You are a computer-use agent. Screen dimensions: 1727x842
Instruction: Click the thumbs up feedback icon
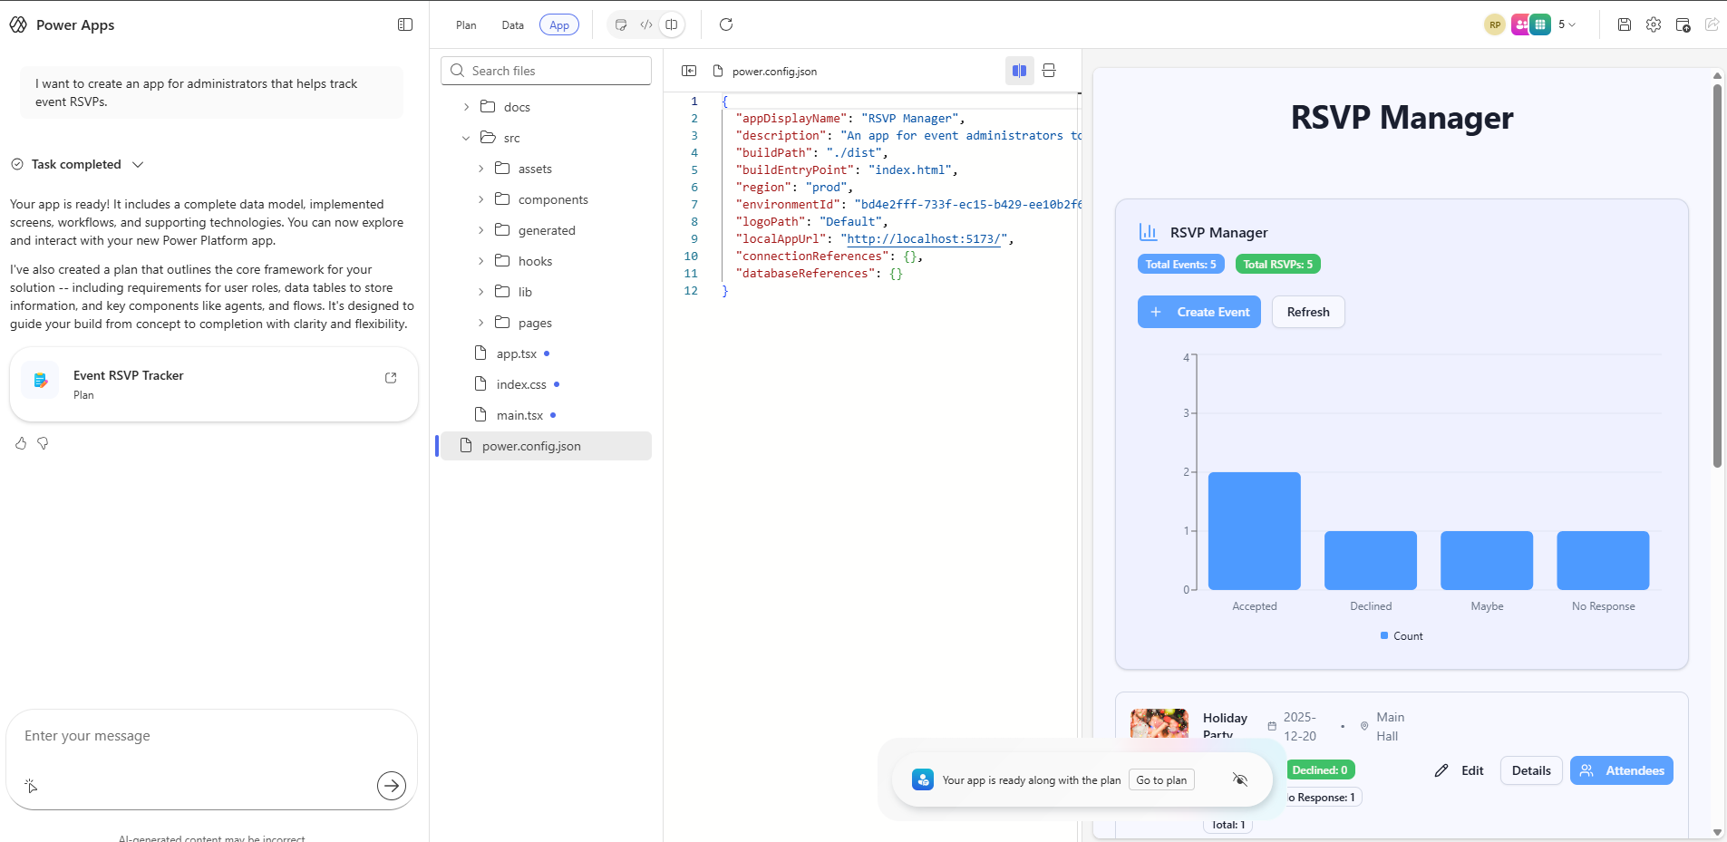click(21, 443)
